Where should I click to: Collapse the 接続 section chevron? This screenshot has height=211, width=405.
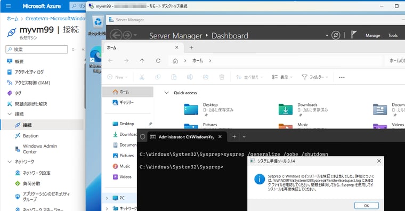(10, 114)
